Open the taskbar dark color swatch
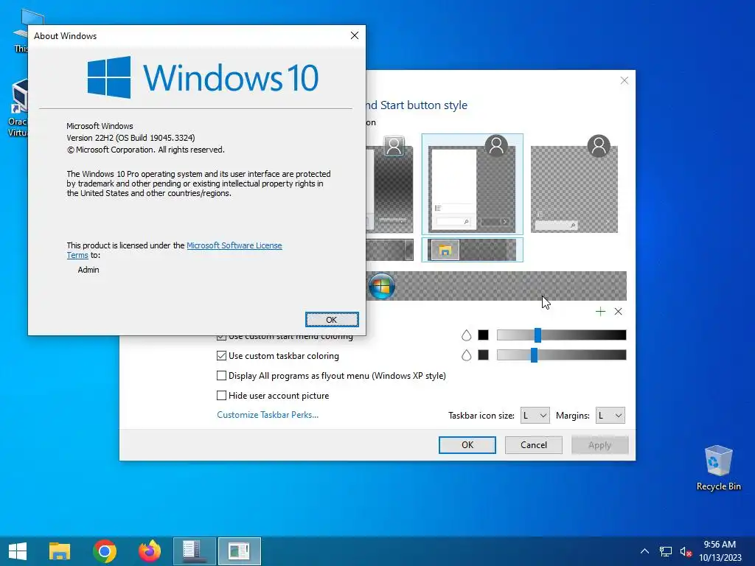 [483, 355]
